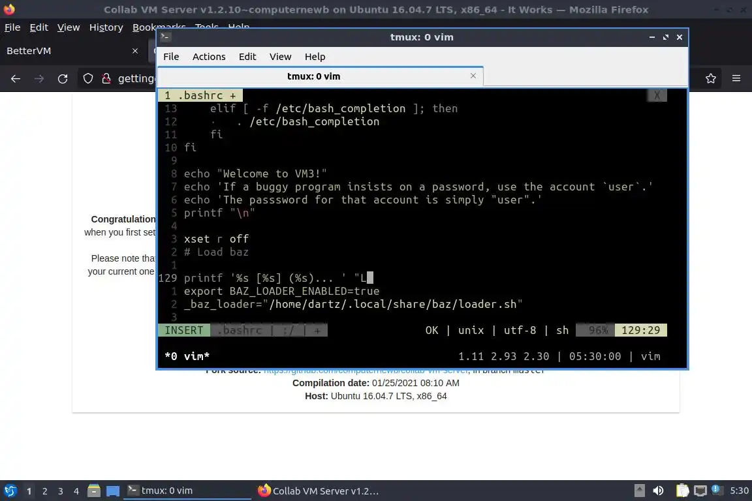Click the '05:30:00' time in tmux status

point(595,356)
